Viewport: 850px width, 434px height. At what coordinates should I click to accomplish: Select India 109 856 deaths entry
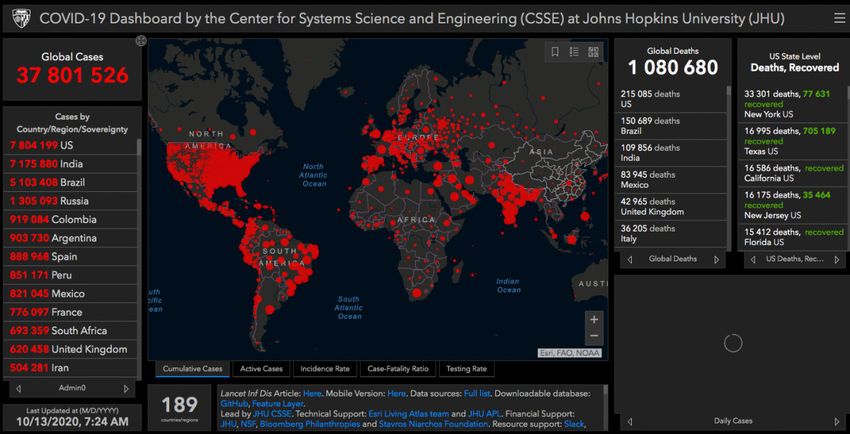[671, 153]
